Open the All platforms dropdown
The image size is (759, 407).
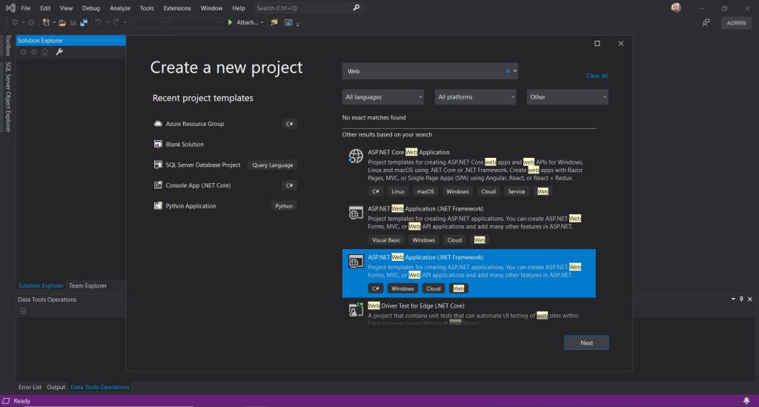pyautogui.click(x=476, y=97)
